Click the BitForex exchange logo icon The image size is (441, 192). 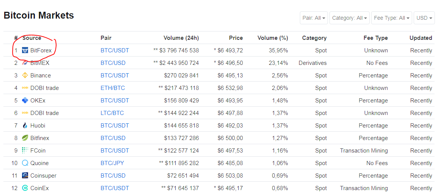(x=25, y=50)
